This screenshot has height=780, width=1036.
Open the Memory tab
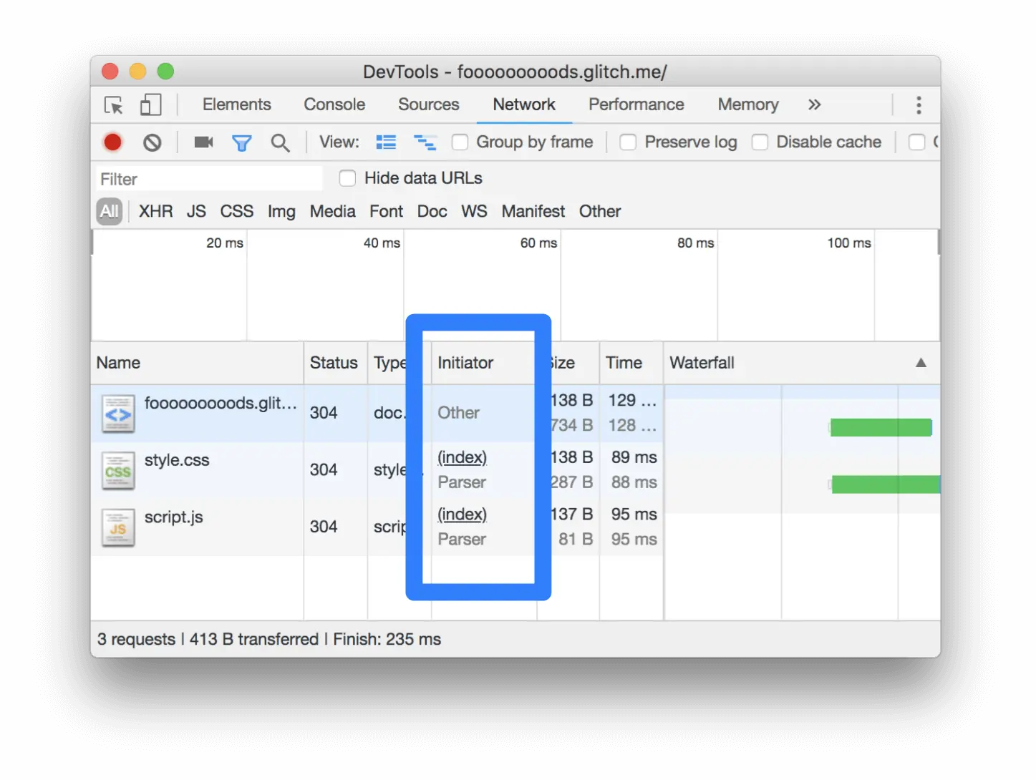tap(748, 104)
